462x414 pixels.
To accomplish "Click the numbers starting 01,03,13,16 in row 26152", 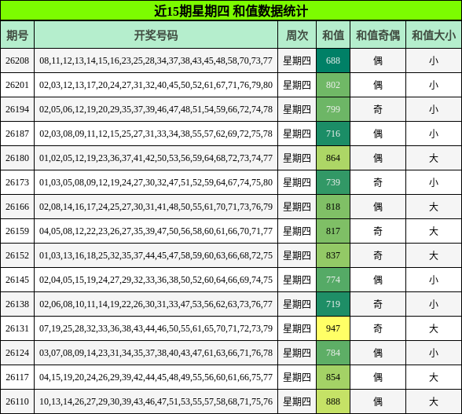I will point(156,255).
